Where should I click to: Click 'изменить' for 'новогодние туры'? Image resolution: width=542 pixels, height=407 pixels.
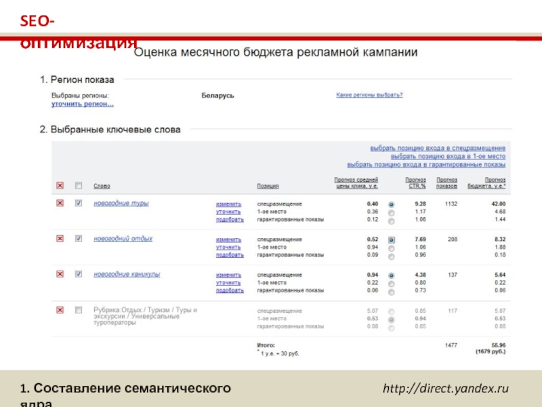click(x=228, y=204)
